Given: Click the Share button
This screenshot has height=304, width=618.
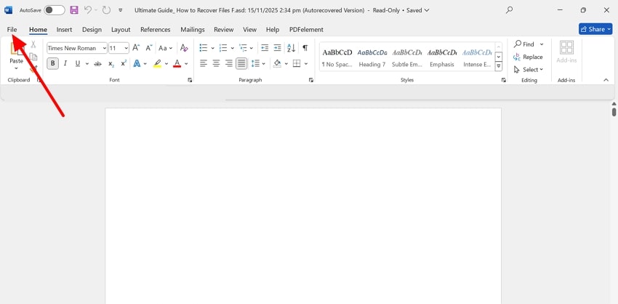Looking at the screenshot, I should coord(595,29).
